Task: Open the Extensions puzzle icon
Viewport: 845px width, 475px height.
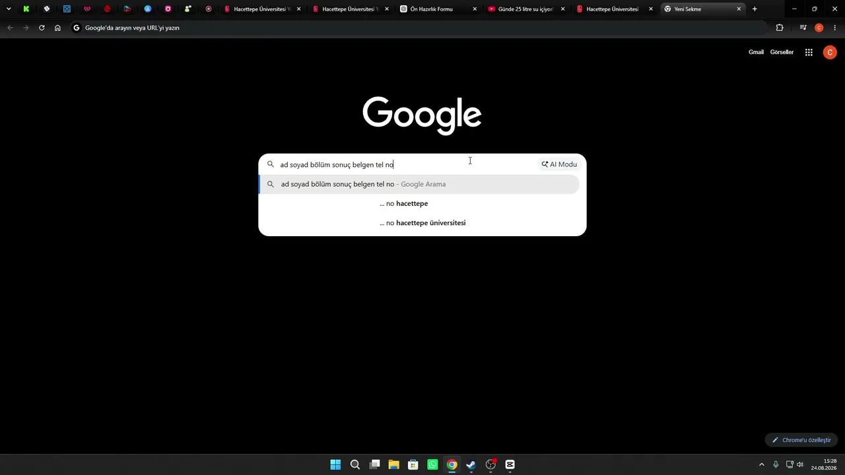Action: tap(780, 28)
